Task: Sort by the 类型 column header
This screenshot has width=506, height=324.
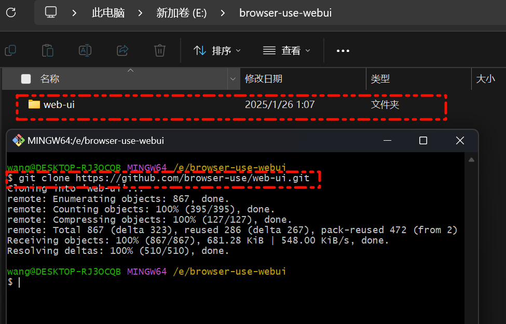Action: click(x=380, y=79)
